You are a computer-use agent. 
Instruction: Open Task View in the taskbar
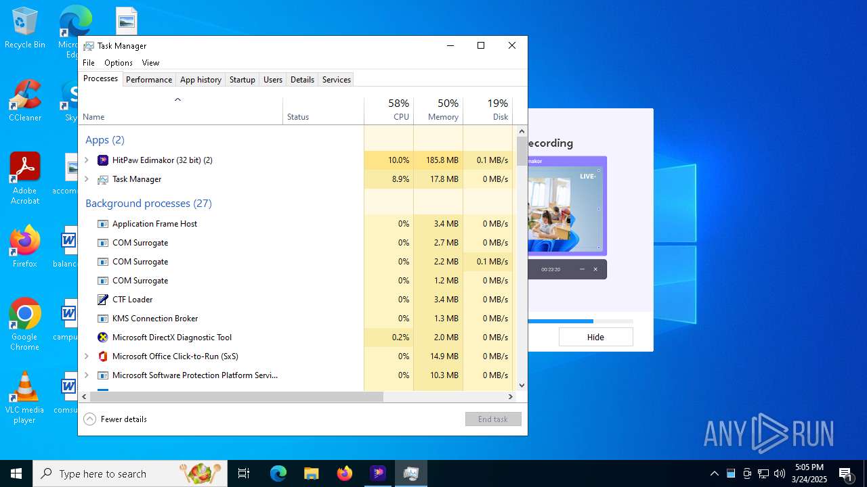pyautogui.click(x=244, y=473)
